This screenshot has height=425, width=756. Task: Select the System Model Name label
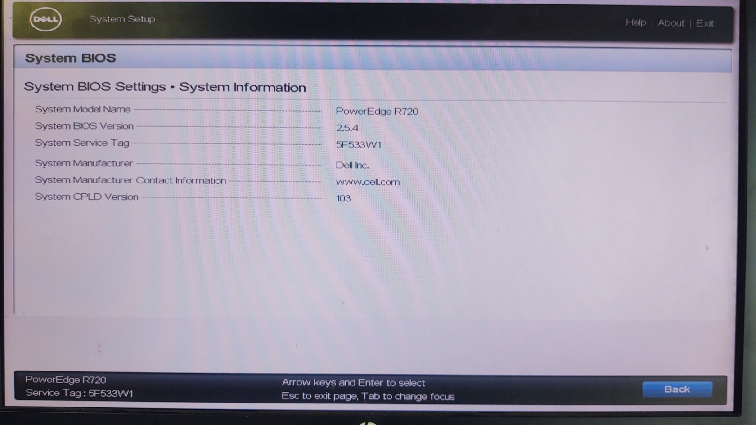tap(83, 109)
